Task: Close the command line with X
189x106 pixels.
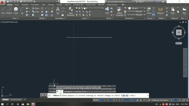Action: click(43, 95)
